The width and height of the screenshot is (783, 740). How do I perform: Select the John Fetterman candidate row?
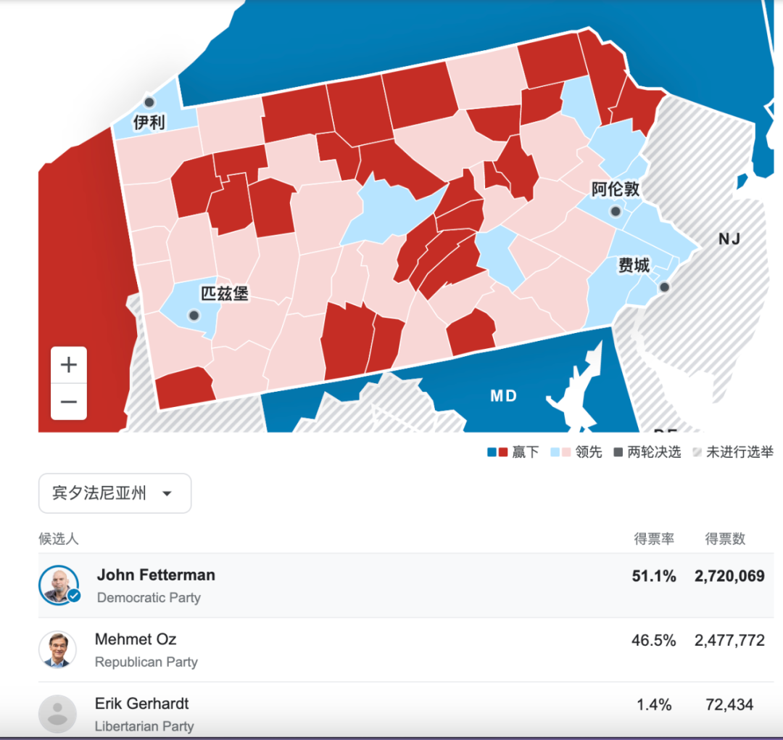point(406,585)
